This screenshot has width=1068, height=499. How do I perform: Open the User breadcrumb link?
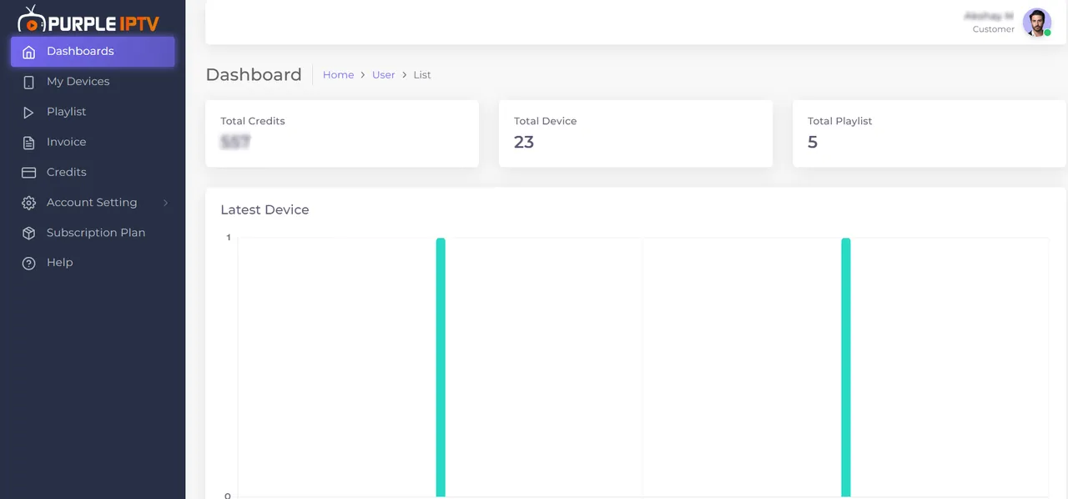(383, 75)
